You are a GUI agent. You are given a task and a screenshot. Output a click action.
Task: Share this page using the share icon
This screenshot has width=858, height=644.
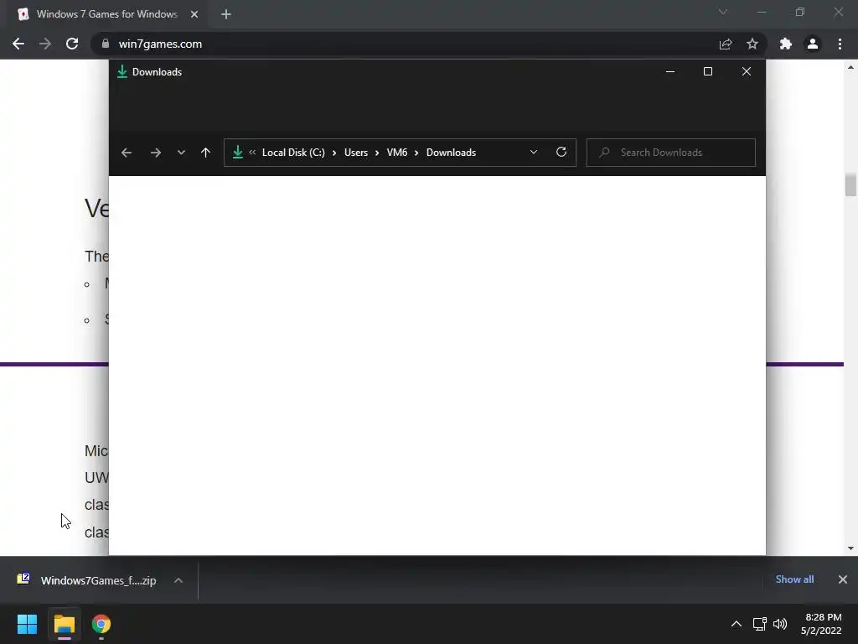(x=726, y=44)
